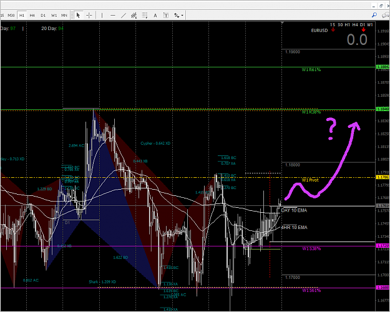The image size is (390, 312).
Task: Click the 1.622 BD ratio label
Action: coord(120,258)
